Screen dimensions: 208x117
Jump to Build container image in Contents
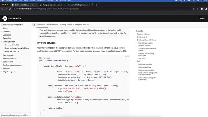coord(146,70)
